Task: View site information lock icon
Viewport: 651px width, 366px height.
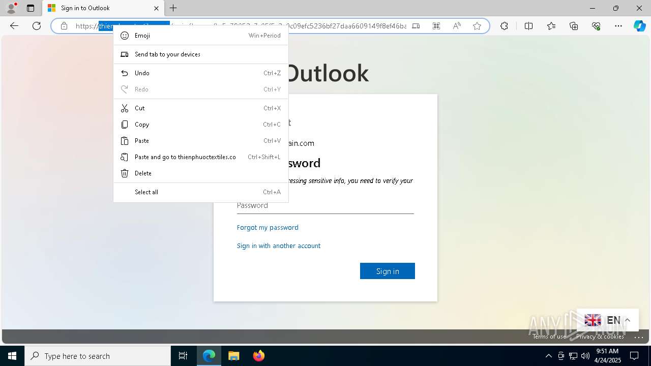Action: 64,26
